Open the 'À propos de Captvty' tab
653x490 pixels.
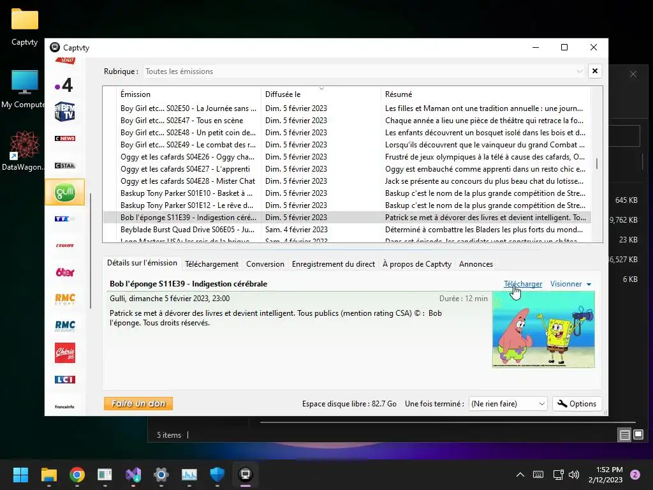(417, 264)
